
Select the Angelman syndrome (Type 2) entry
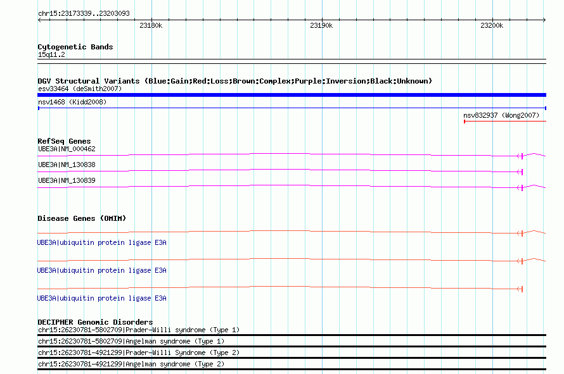pyautogui.click(x=131, y=364)
